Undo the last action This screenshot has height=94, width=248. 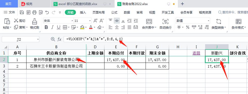tap(47, 12)
